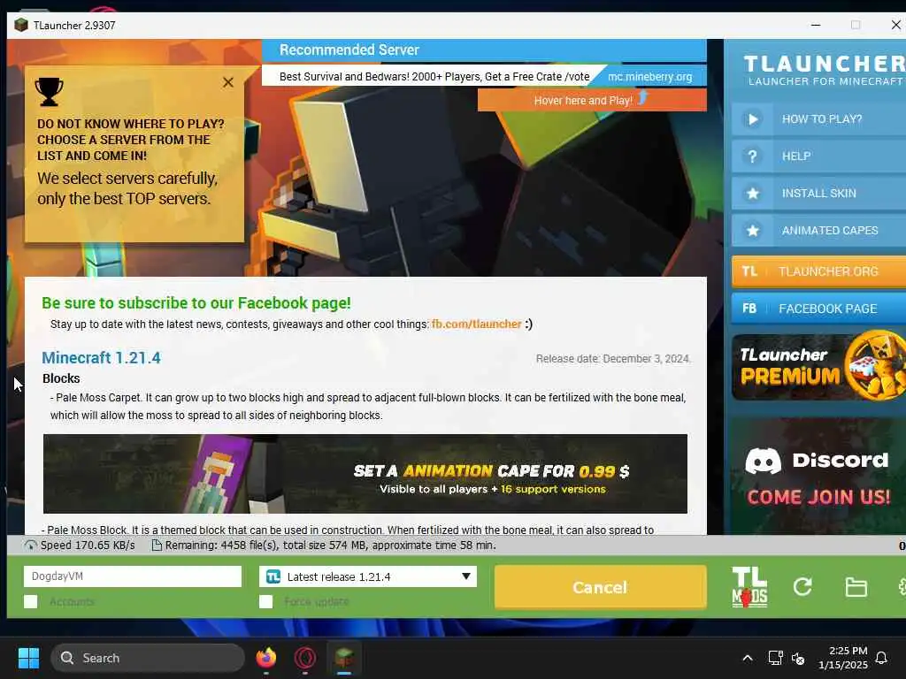This screenshot has height=679, width=906.
Task: Click the muted volume tray icon
Action: tap(798, 658)
